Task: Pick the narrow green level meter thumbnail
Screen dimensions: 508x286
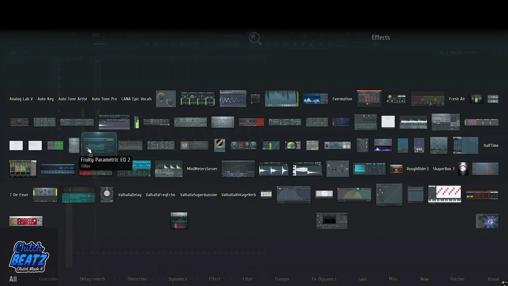Action: pyautogui.click(x=137, y=122)
